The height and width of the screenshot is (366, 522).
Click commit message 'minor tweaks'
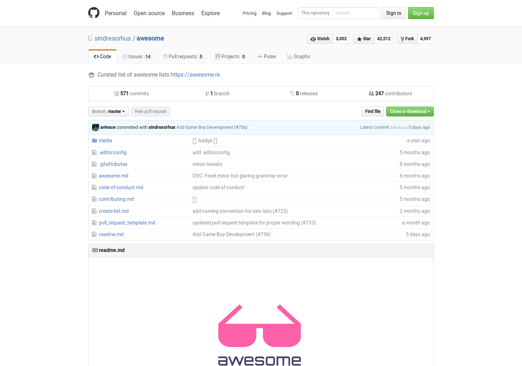pyautogui.click(x=207, y=164)
